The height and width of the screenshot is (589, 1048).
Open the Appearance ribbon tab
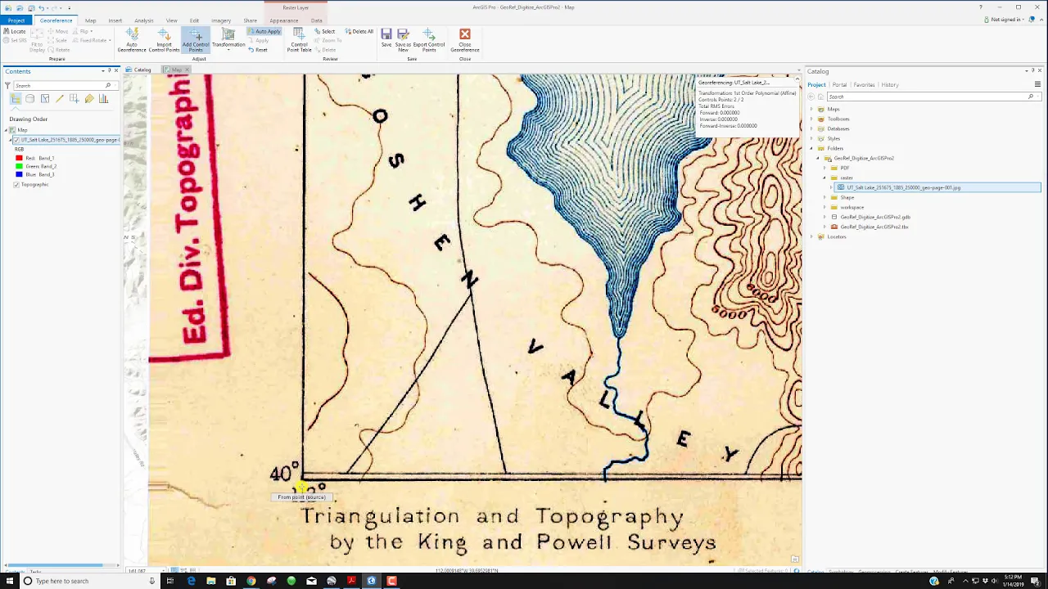coord(284,20)
